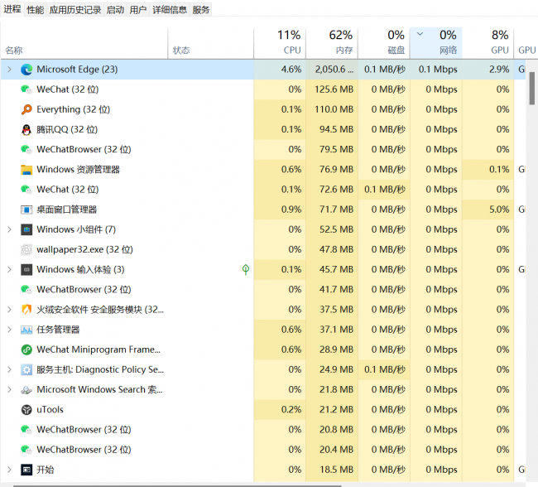Click the 0.1 Mbps network cell
The image size is (538, 487).
[438, 70]
